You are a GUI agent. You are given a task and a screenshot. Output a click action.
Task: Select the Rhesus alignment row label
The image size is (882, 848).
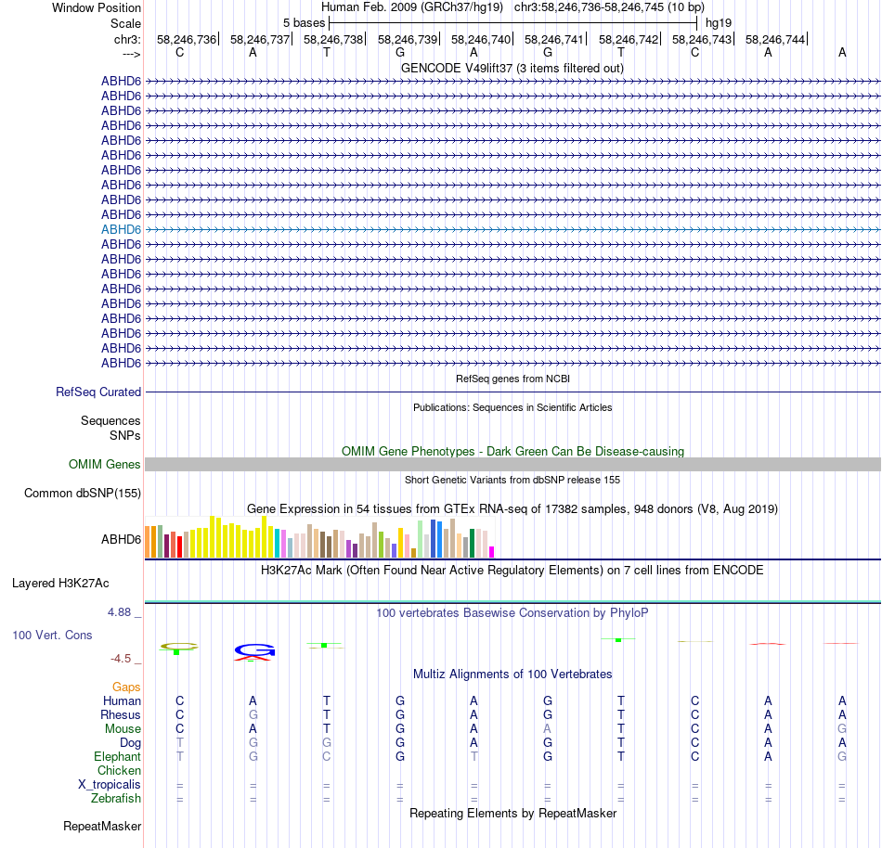point(121,714)
